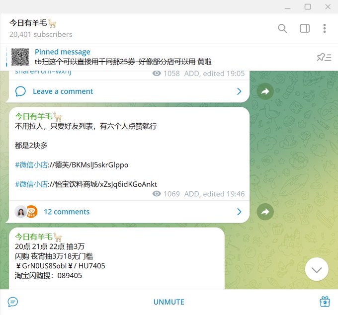This screenshot has height=315, width=338.
Task: Forward the Leave a comment post
Action: pyautogui.click(x=265, y=91)
